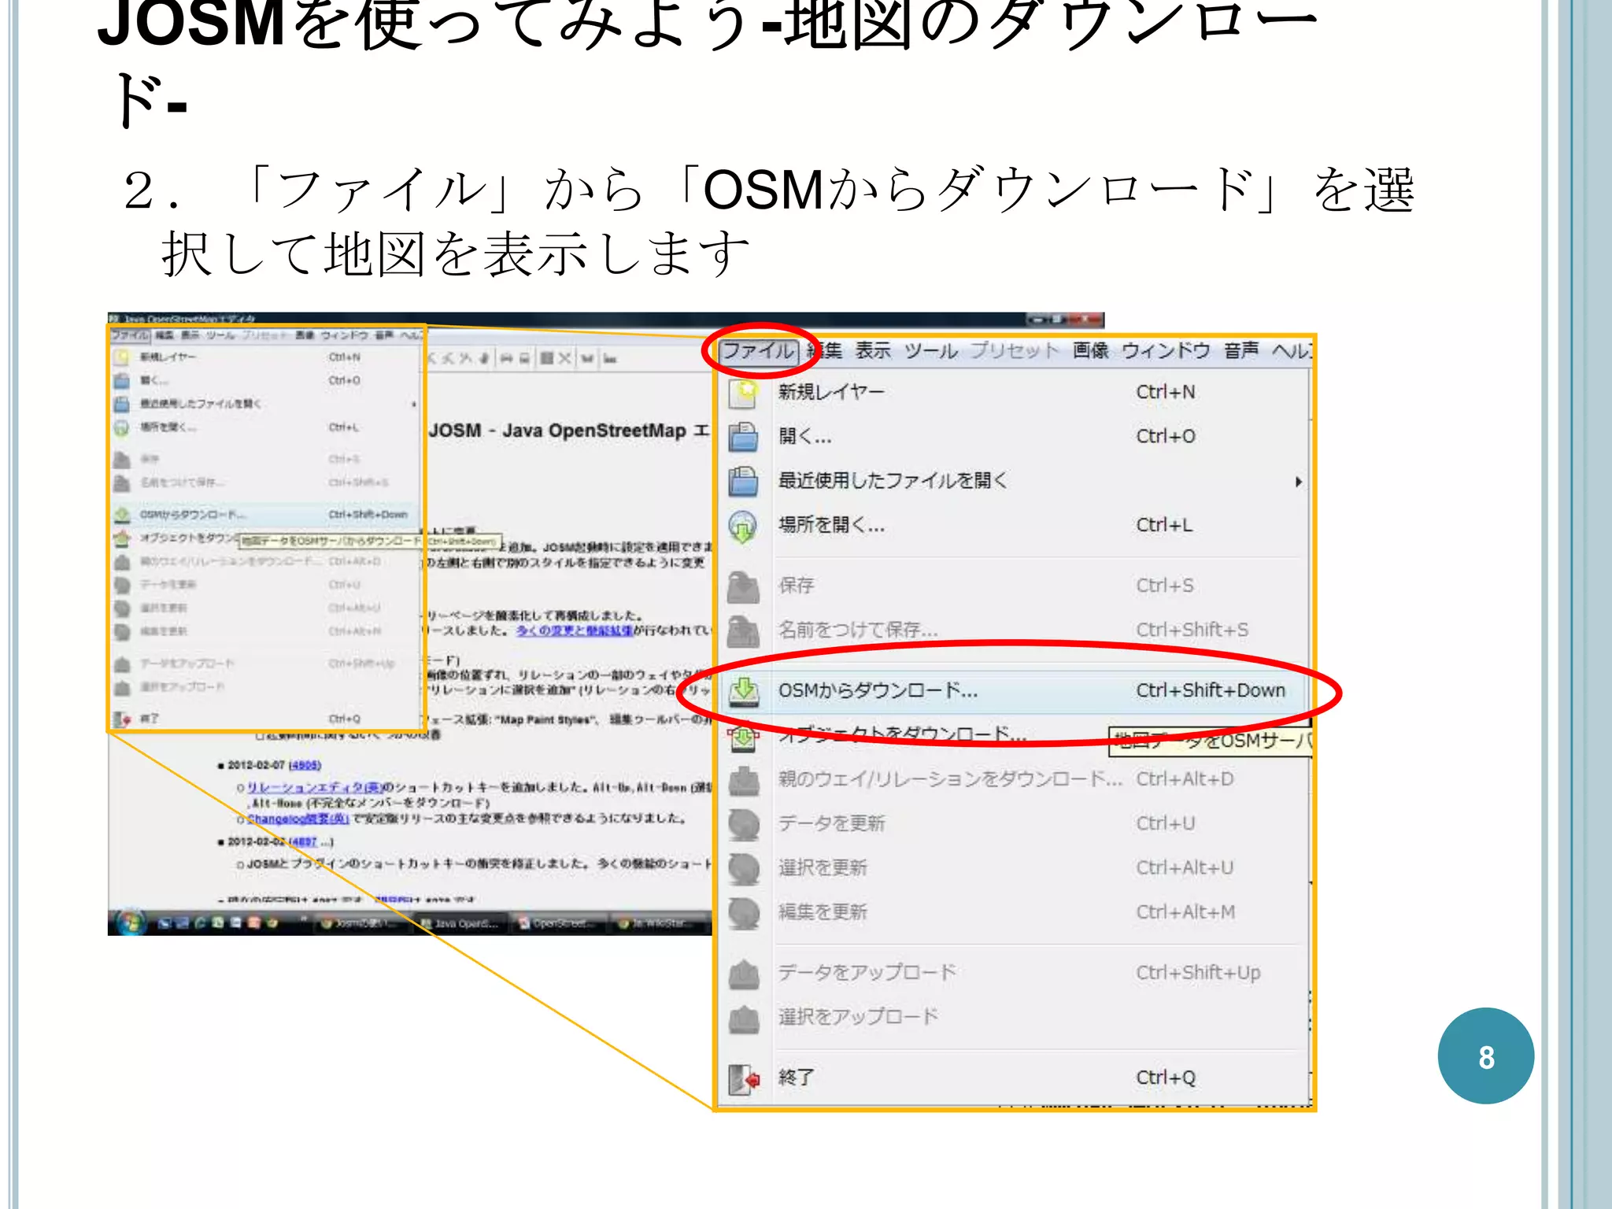Choose 場所を開く… in the small JOSM window menu
The width and height of the screenshot is (1612, 1209).
coord(264,427)
